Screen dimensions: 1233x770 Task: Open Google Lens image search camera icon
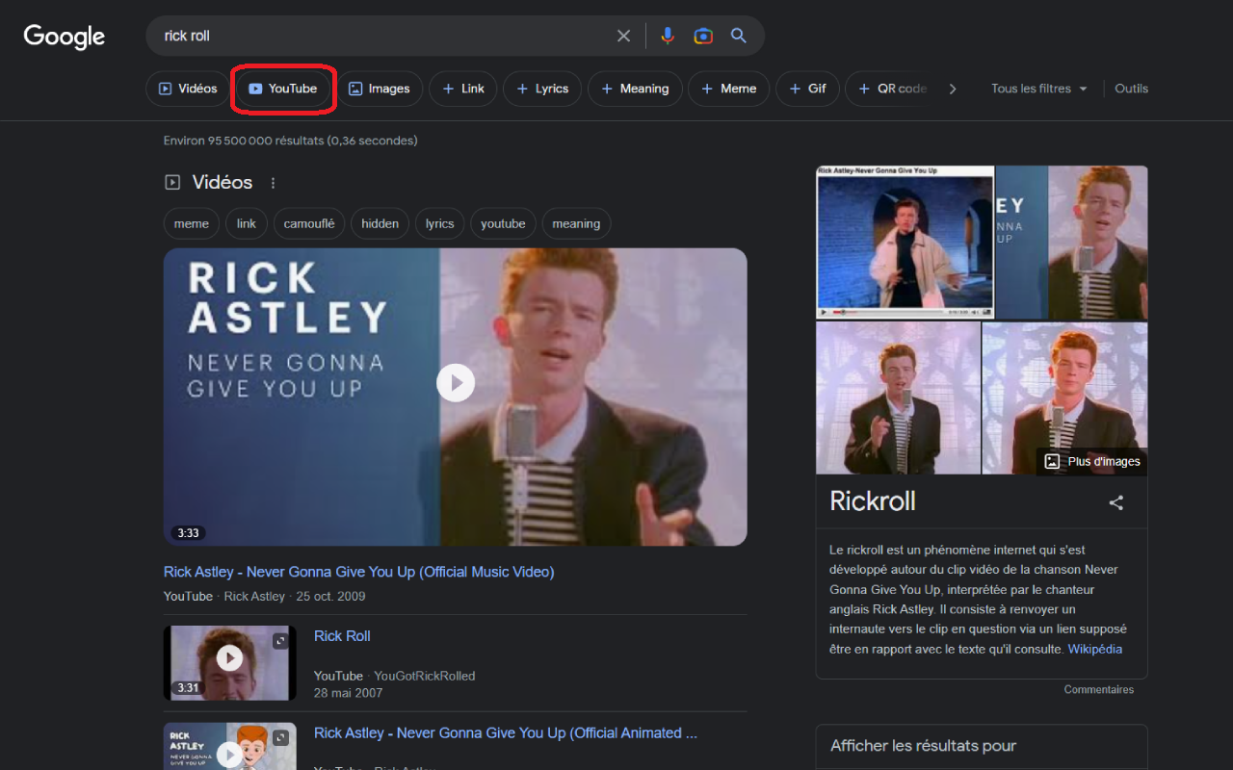click(x=703, y=36)
